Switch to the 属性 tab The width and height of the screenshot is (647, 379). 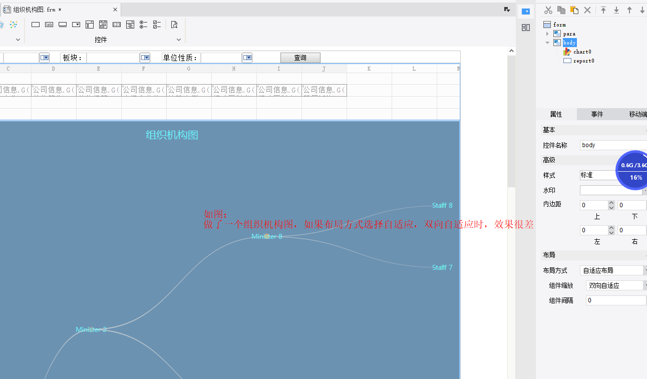pyautogui.click(x=556, y=114)
